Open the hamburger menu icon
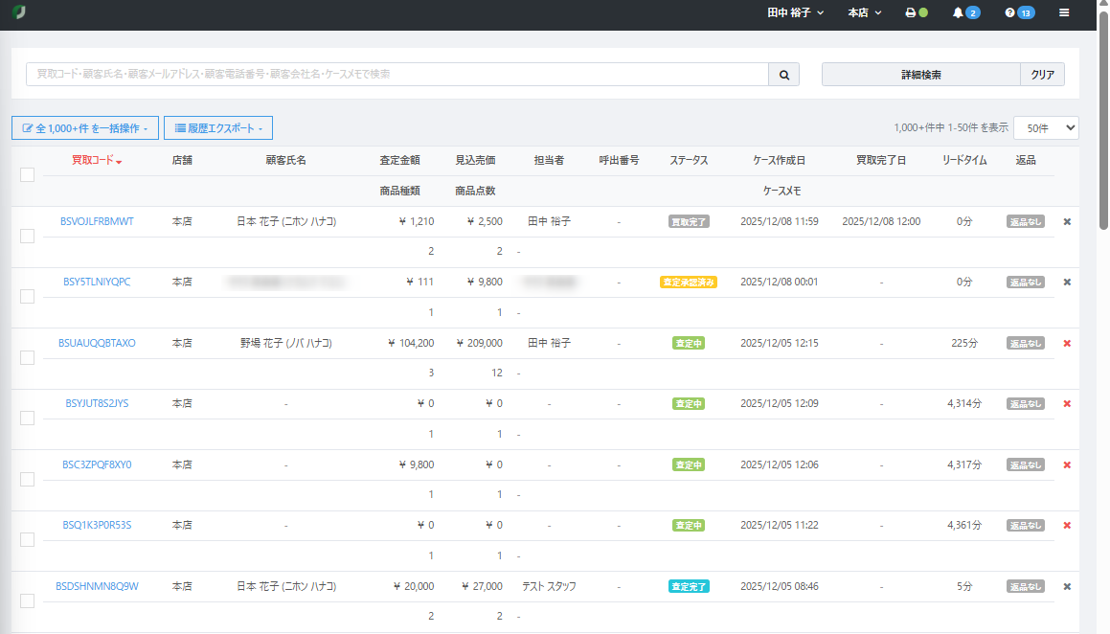The width and height of the screenshot is (1110, 634). point(1064,13)
